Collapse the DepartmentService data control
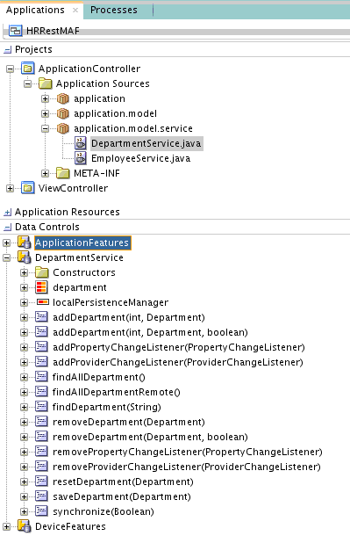Image resolution: width=350 pixels, height=536 pixels. pyautogui.click(x=6, y=258)
